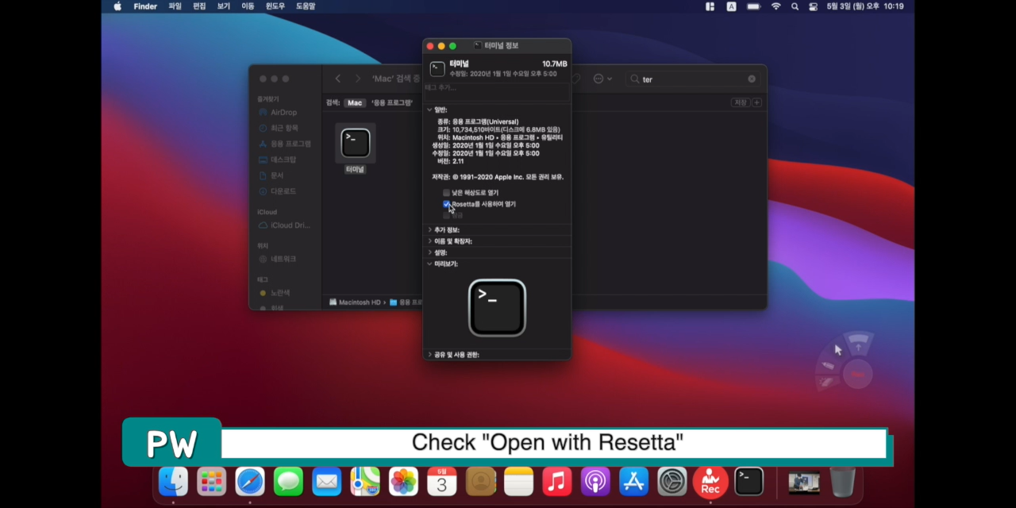
Task: Select 최근 항목 in Finder sidebar
Action: click(283, 128)
